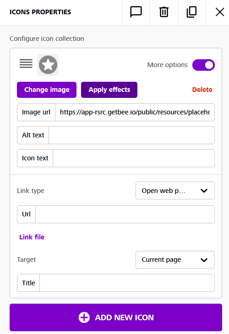Close the Icons Properties panel

(220, 12)
